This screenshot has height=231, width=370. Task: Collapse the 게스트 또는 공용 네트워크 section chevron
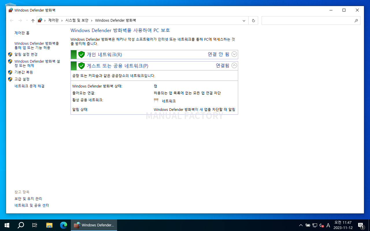(x=234, y=66)
